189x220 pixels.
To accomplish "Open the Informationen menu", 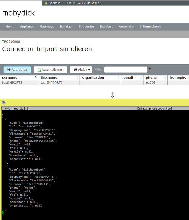I will click(x=150, y=27).
